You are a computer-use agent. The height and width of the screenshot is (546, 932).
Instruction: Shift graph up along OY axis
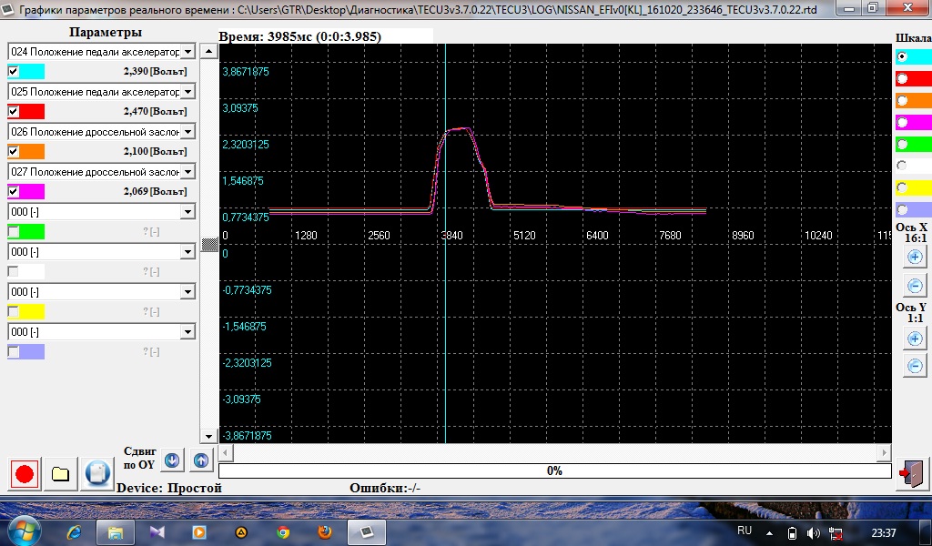click(x=201, y=460)
